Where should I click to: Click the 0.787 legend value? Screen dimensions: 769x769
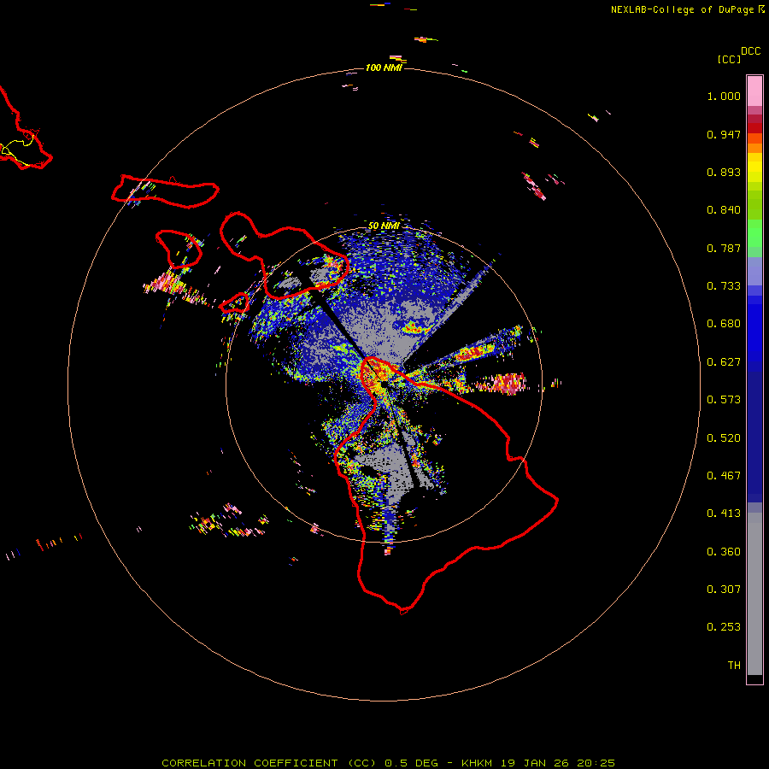(724, 248)
